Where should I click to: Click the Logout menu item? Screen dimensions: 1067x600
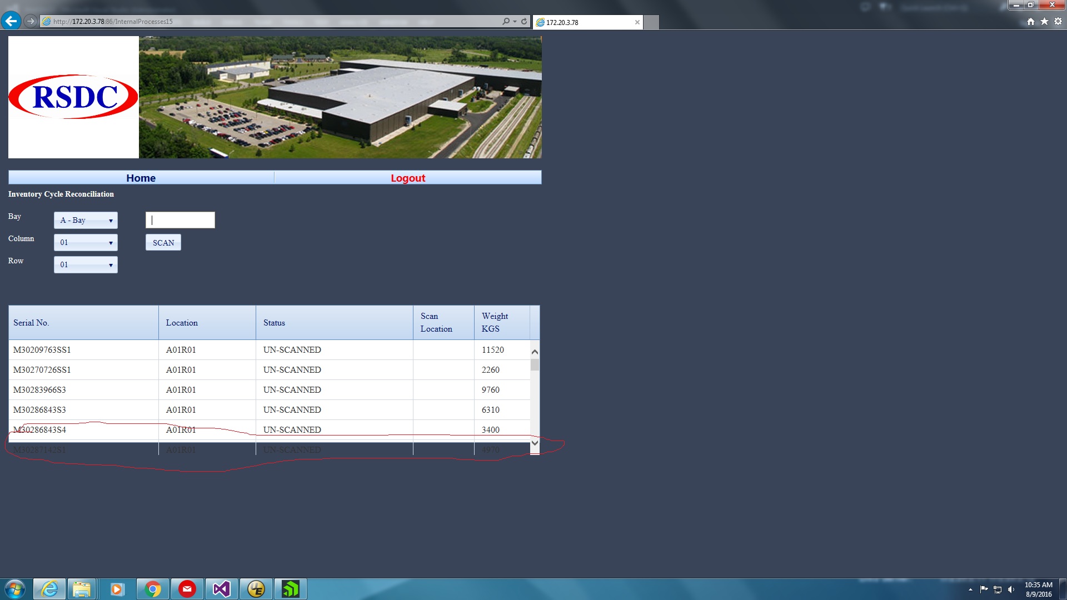[x=407, y=178]
